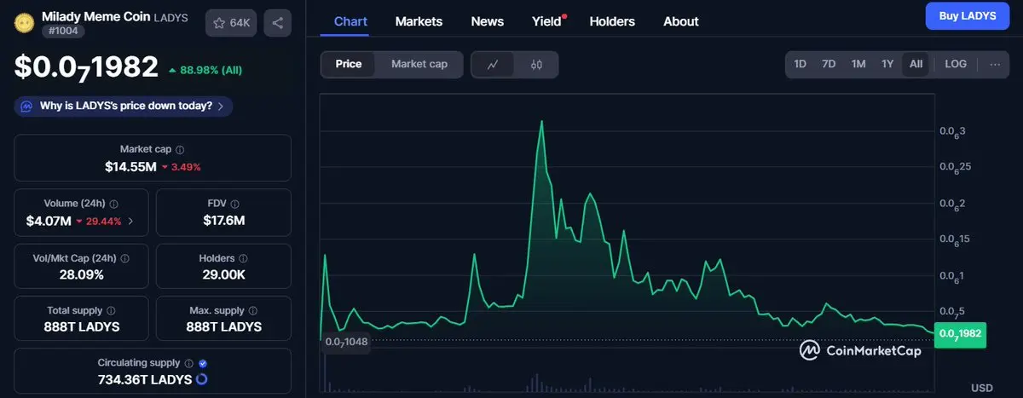Click the 88.98% (All) price change

pos(205,70)
